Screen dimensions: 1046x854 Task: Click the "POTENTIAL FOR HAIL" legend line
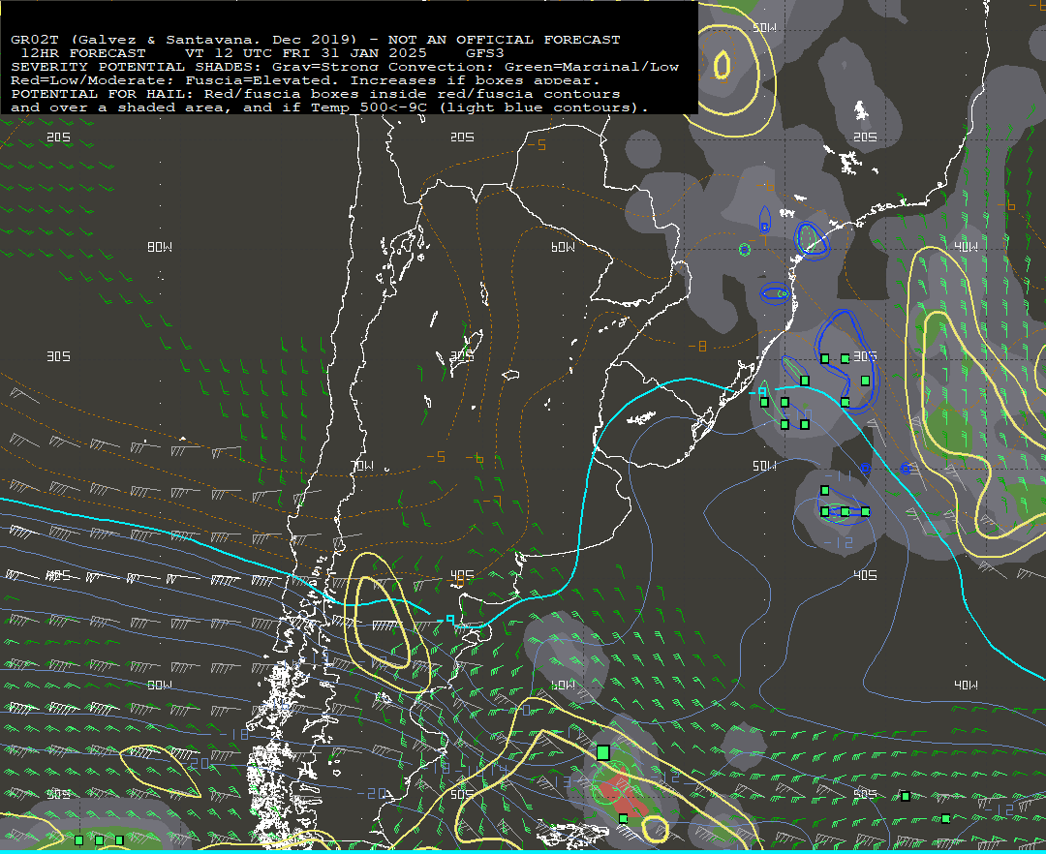click(316, 94)
